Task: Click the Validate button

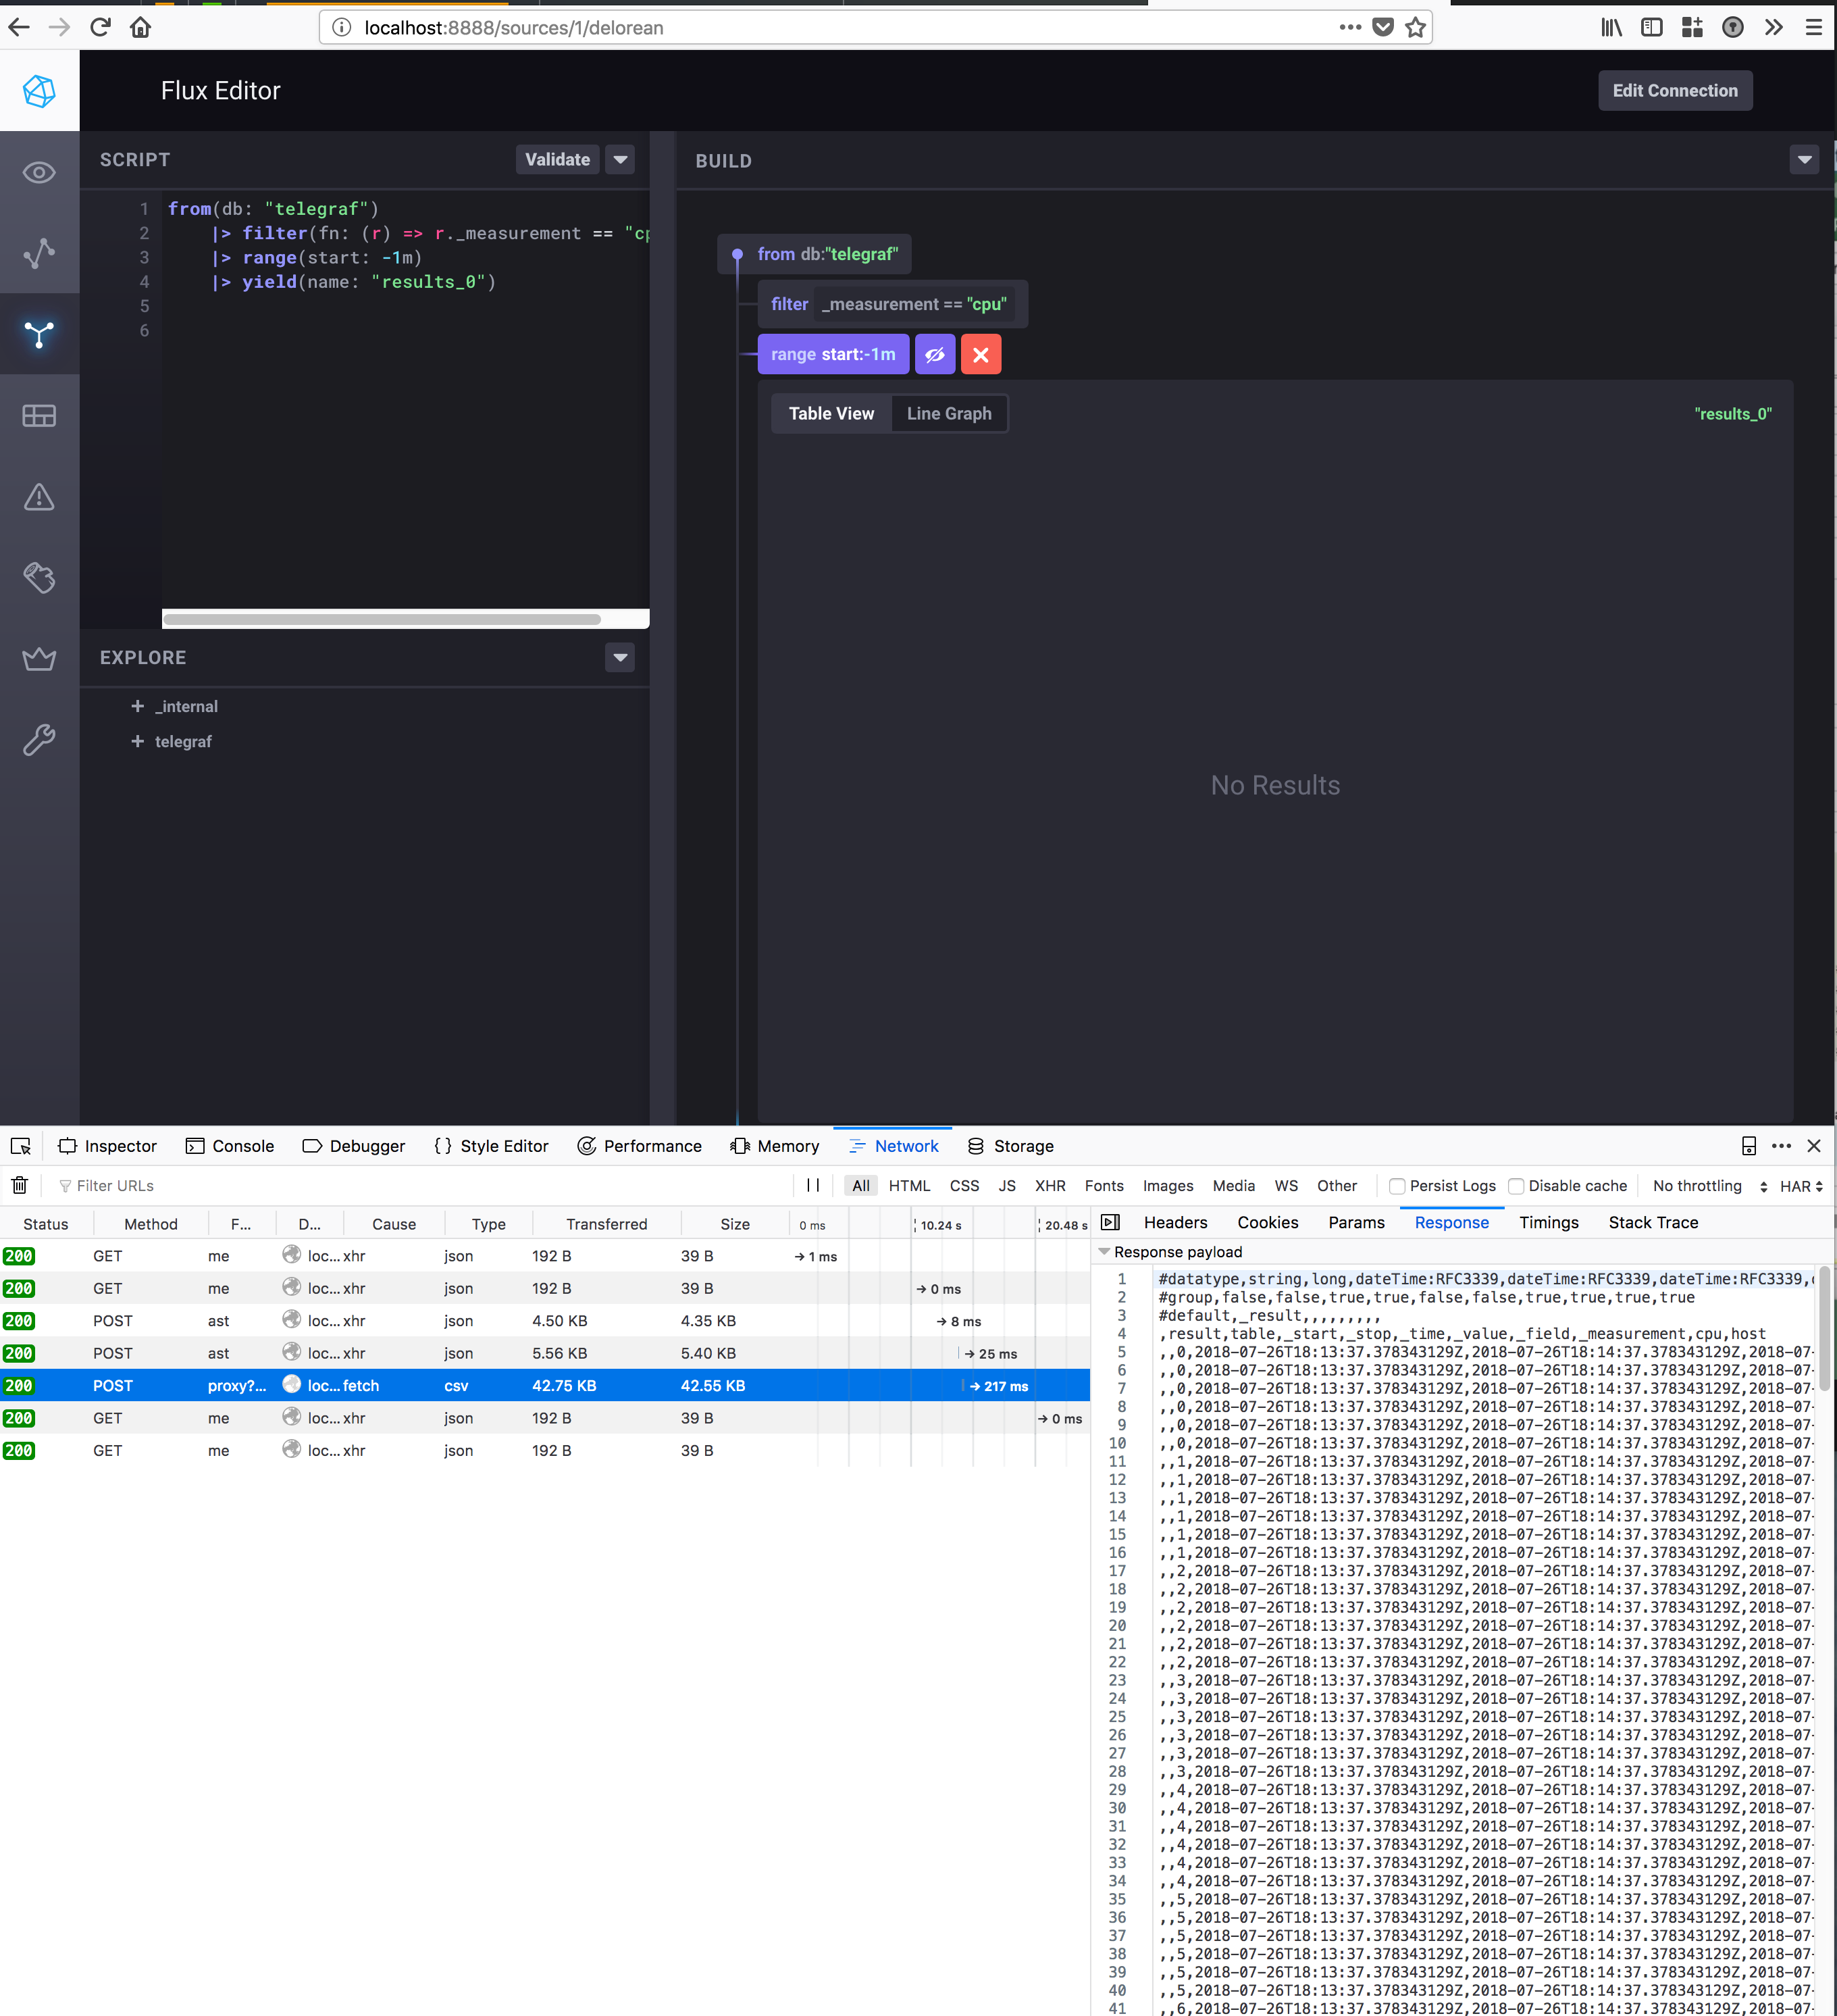Action: coord(557,159)
